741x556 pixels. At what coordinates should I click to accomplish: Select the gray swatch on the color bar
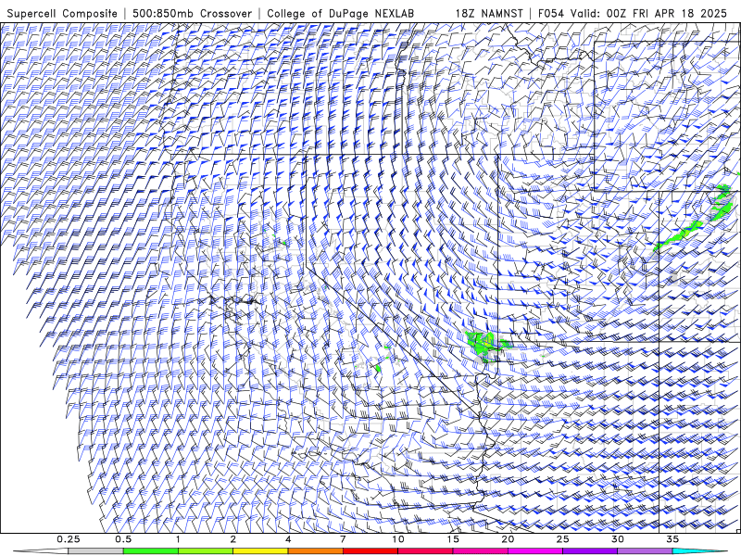point(95,551)
